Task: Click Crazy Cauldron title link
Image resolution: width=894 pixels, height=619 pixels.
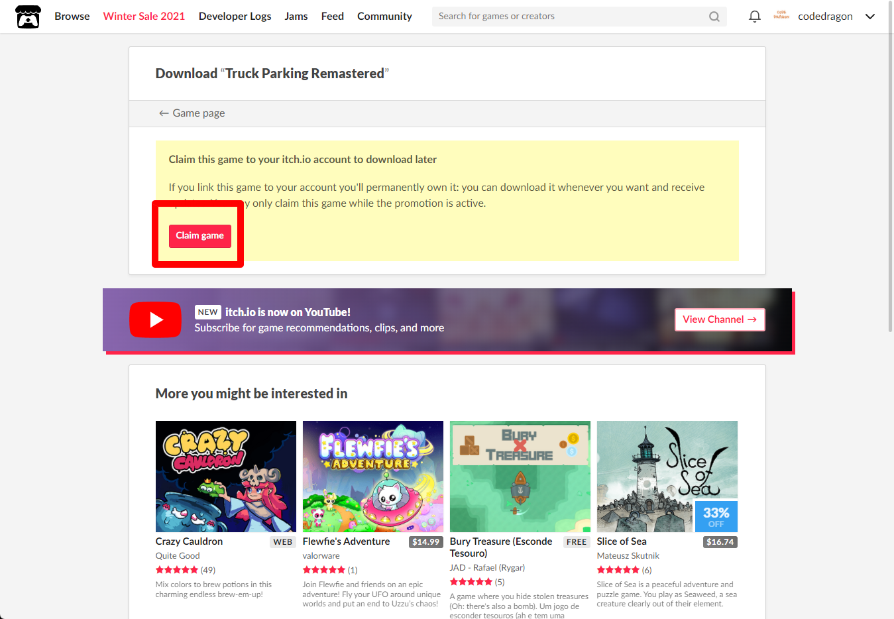Action: (189, 541)
